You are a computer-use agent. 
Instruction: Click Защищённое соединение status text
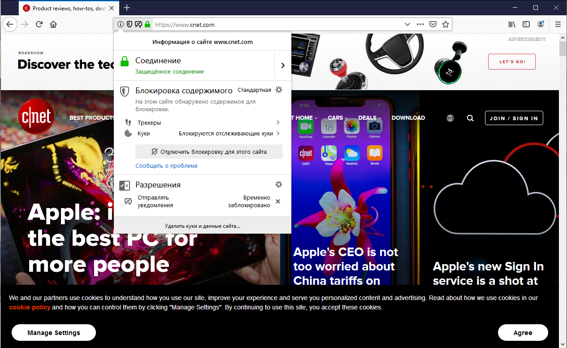click(169, 72)
